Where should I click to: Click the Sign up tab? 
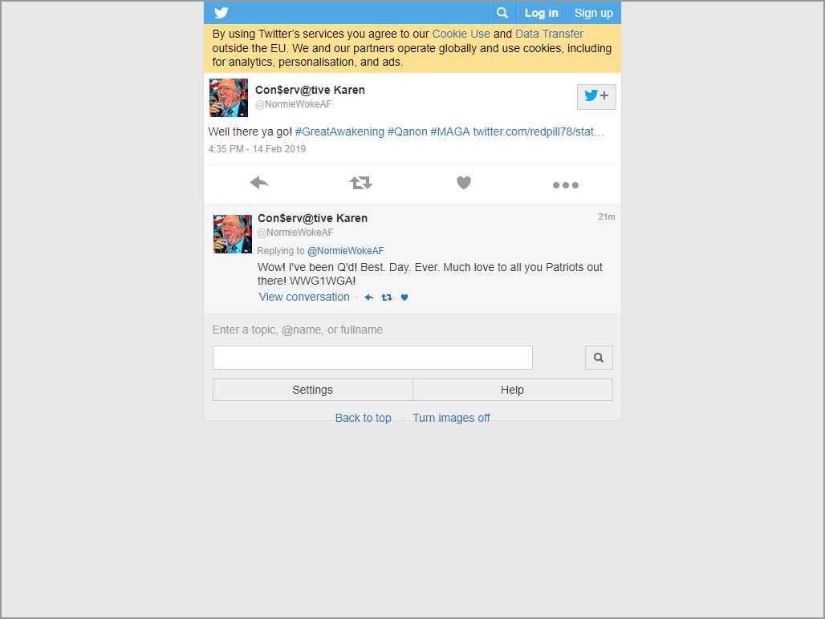(x=594, y=13)
